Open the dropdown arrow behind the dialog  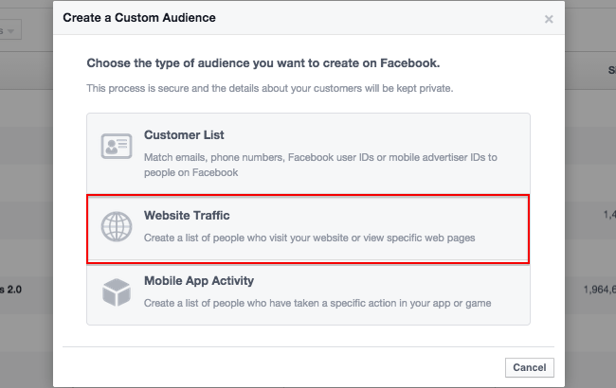click(x=10, y=31)
